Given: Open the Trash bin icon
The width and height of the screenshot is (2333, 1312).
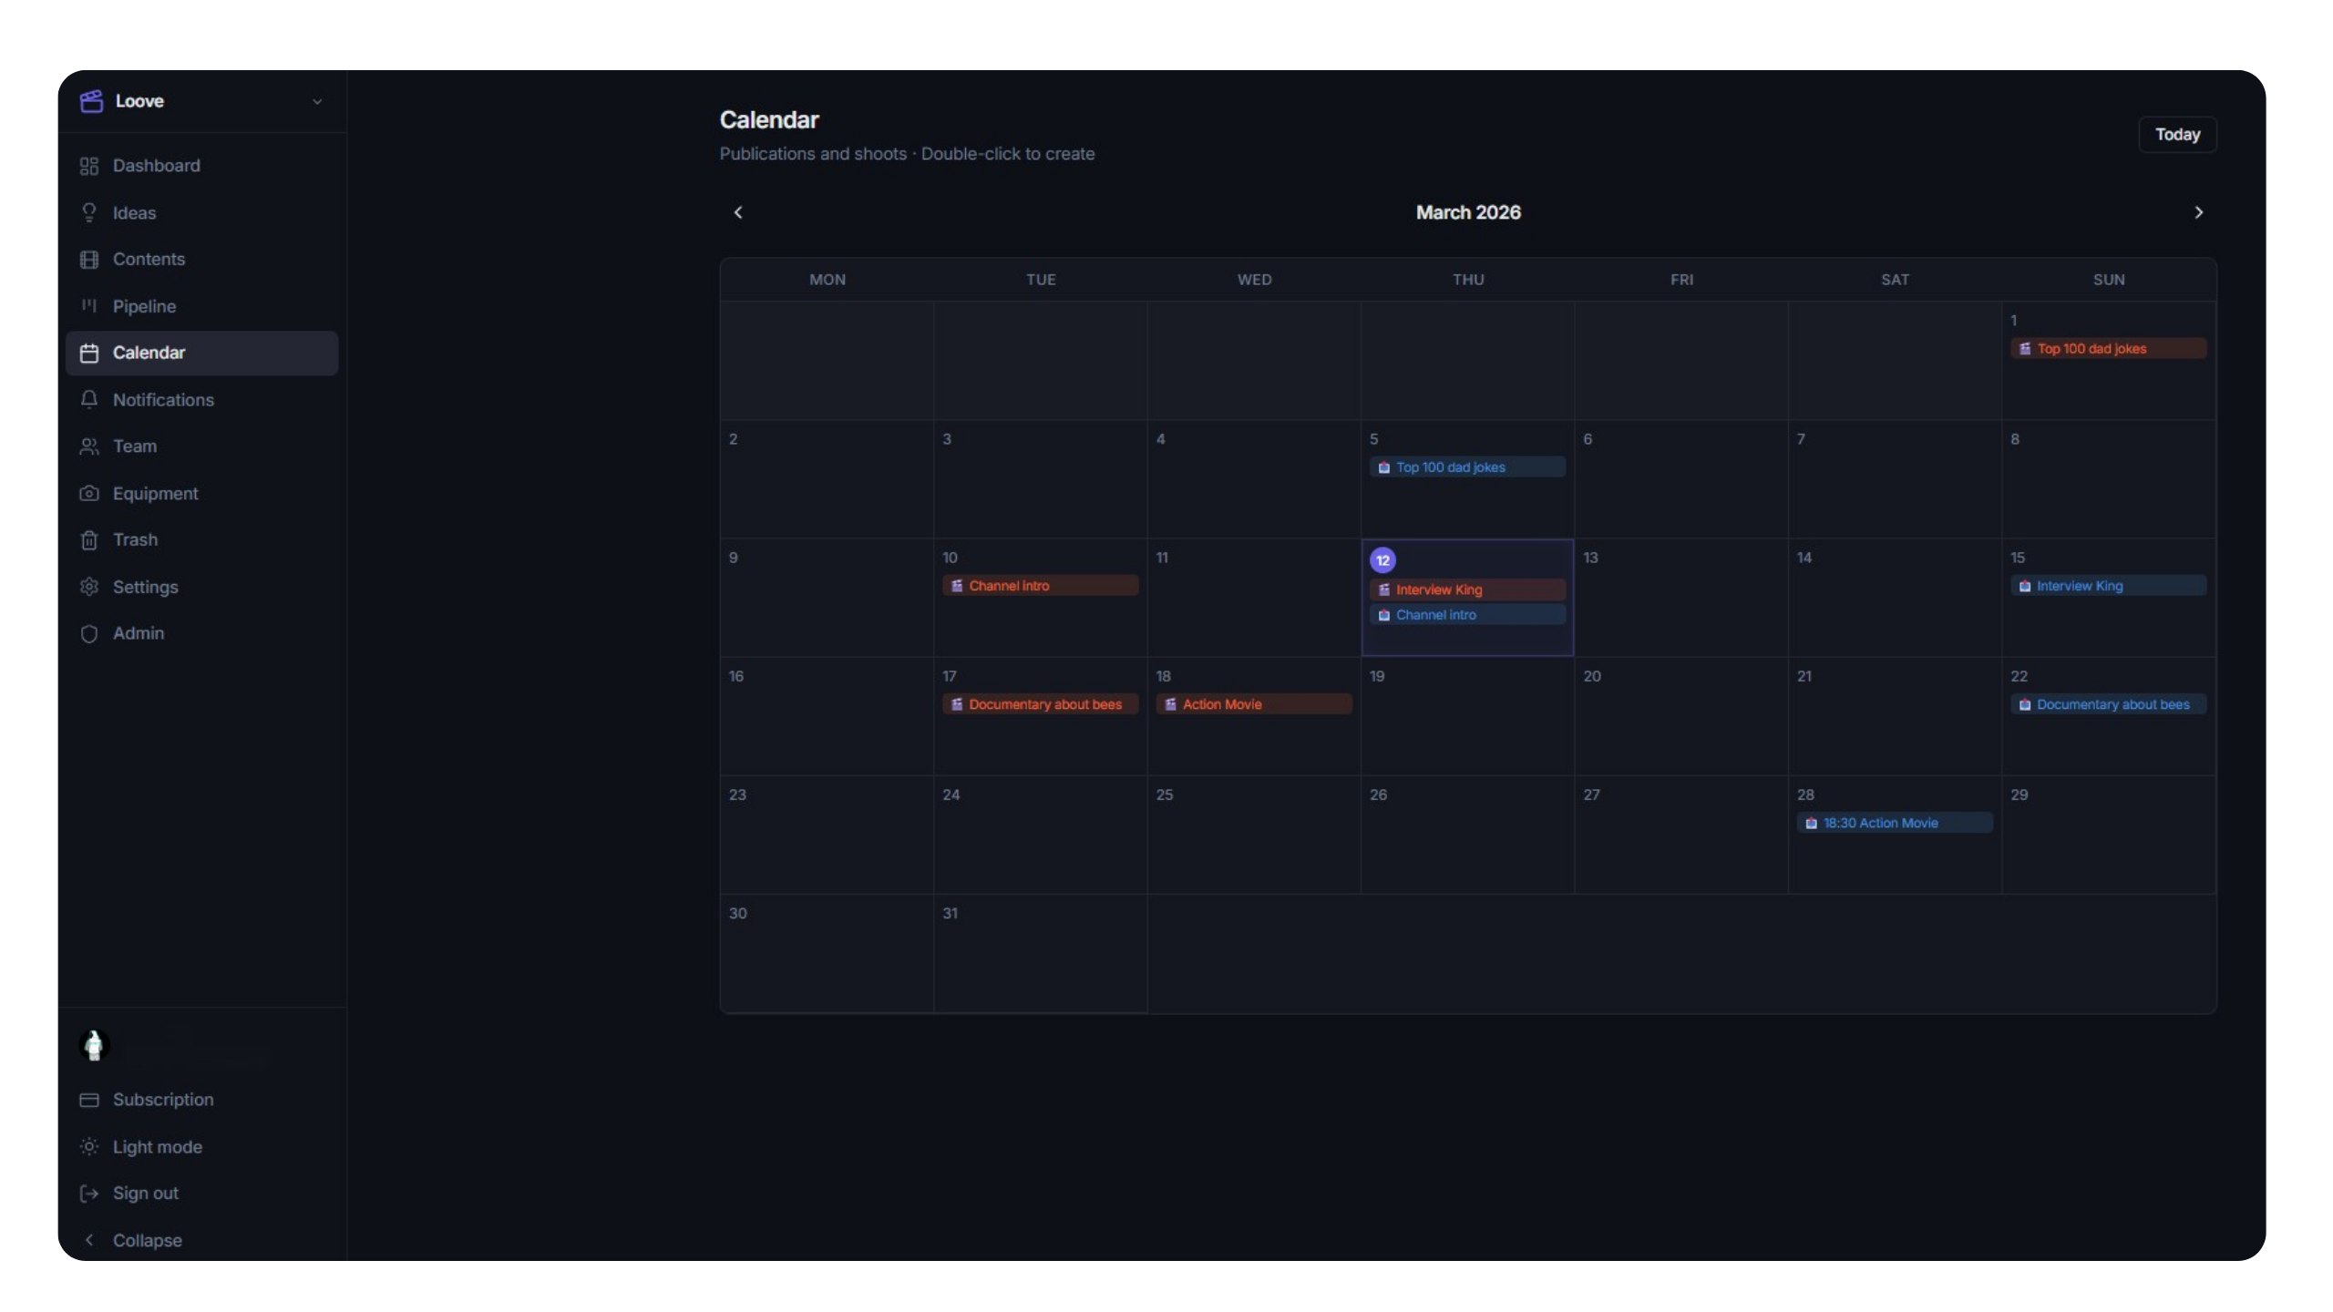Looking at the screenshot, I should (88, 539).
